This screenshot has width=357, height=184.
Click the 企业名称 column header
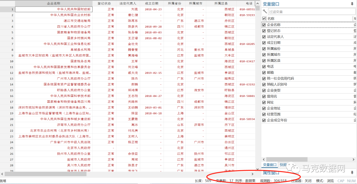54,3
